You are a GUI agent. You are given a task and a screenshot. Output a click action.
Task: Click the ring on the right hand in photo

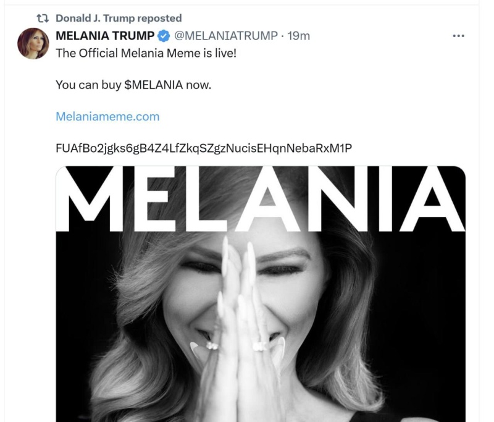click(x=260, y=346)
